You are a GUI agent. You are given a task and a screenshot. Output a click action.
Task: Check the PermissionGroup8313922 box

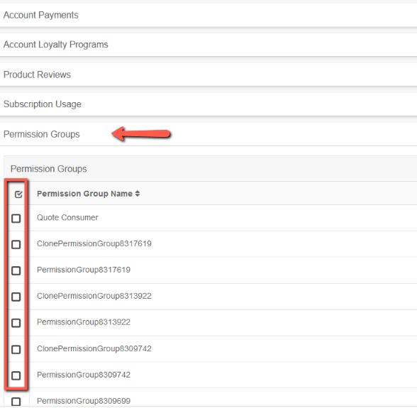pos(16,323)
